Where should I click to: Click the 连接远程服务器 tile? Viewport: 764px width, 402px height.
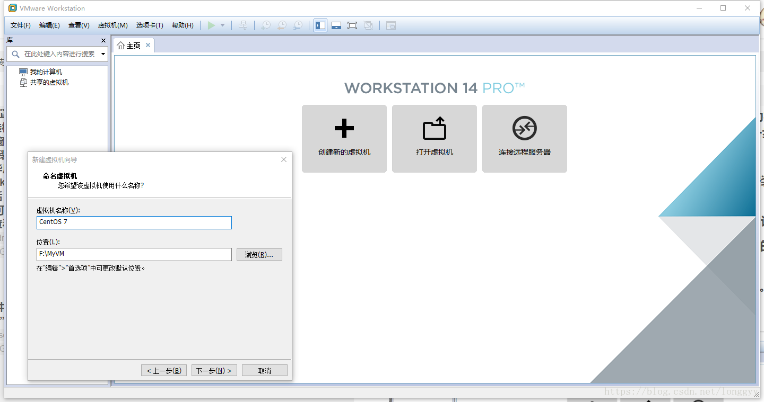click(525, 139)
